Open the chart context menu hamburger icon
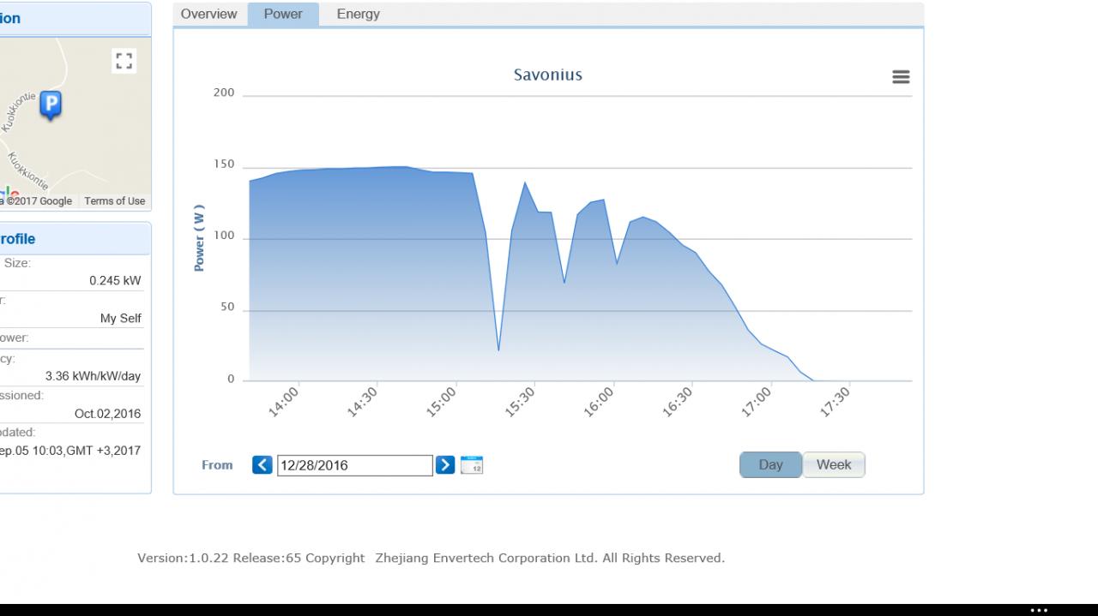Image resolution: width=1098 pixels, height=616 pixels. (x=901, y=77)
